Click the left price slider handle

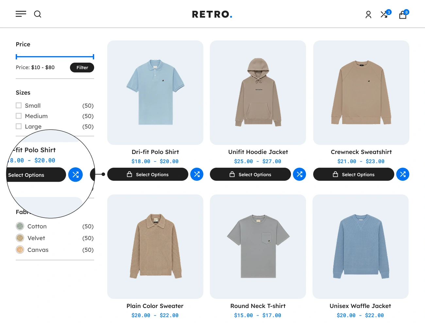click(x=16, y=57)
